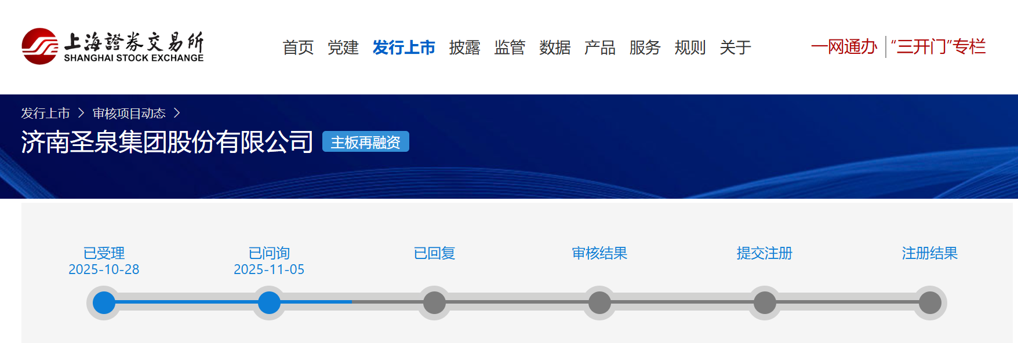Click the date 2025-11-05

pyautogui.click(x=269, y=269)
